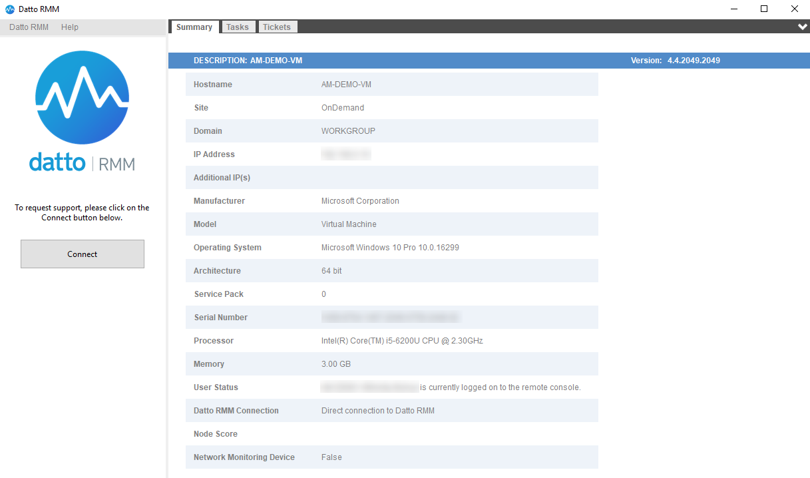
Task: Click the 'is currently logged on' status text
Action: point(501,387)
